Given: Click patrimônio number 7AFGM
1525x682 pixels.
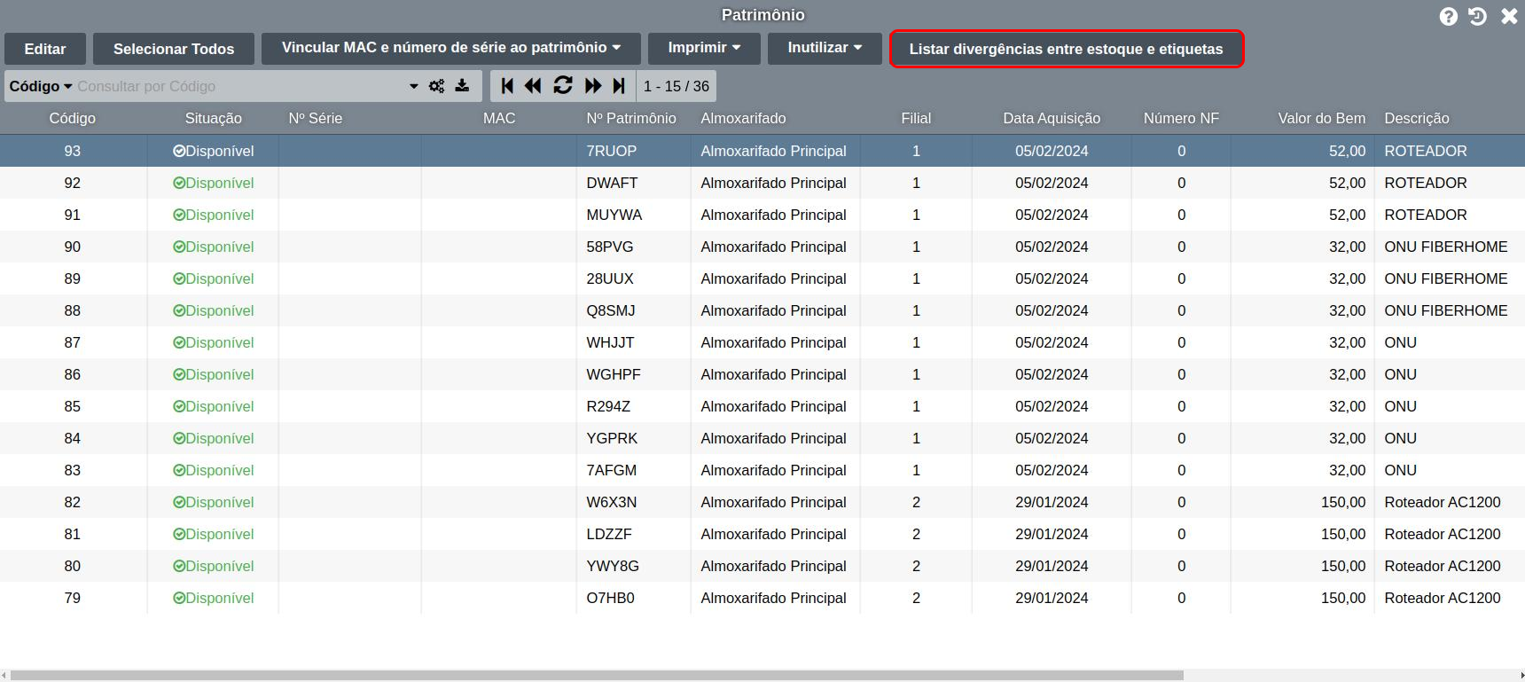Looking at the screenshot, I should (x=612, y=470).
